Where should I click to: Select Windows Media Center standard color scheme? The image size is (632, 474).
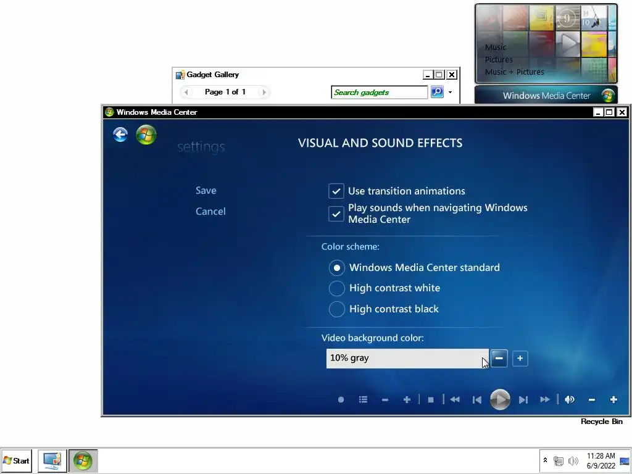tap(336, 268)
